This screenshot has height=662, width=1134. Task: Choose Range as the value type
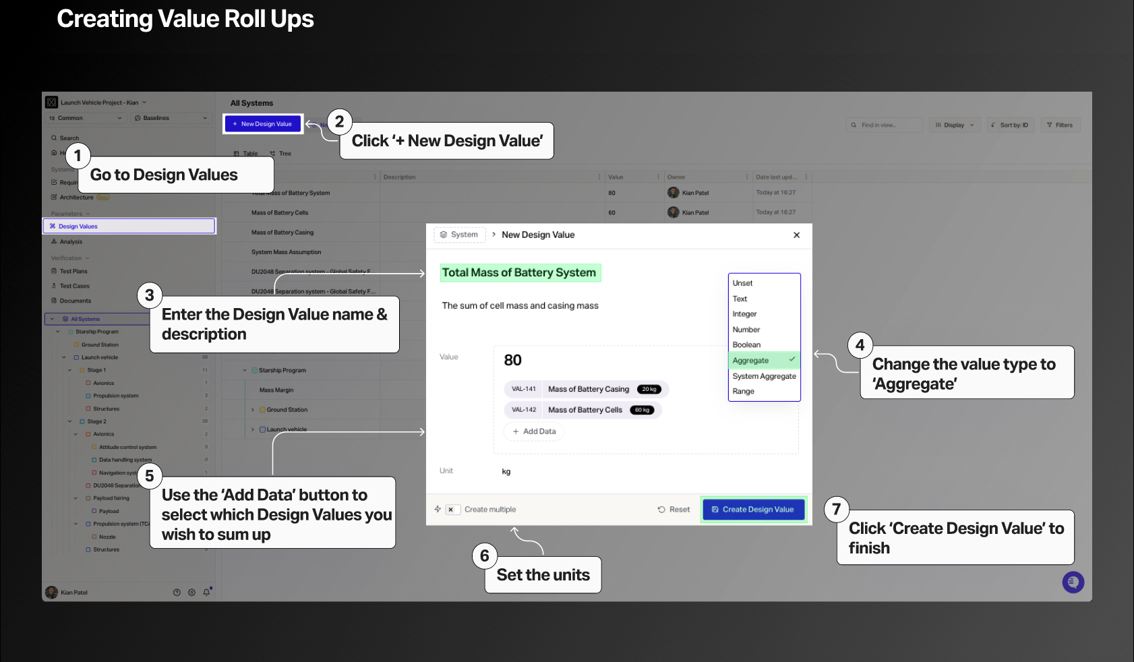click(x=764, y=391)
